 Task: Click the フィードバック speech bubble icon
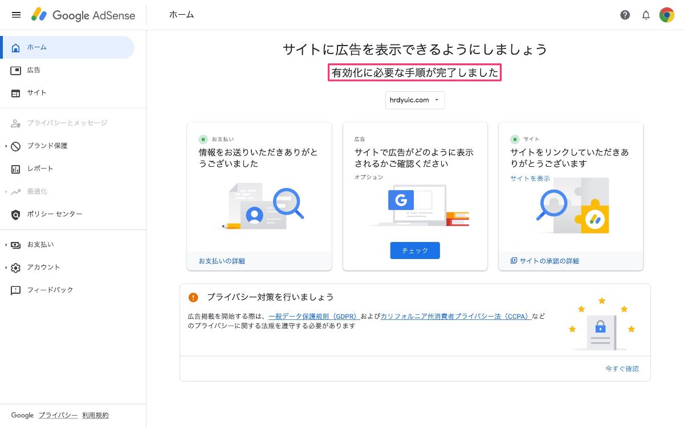tap(16, 290)
